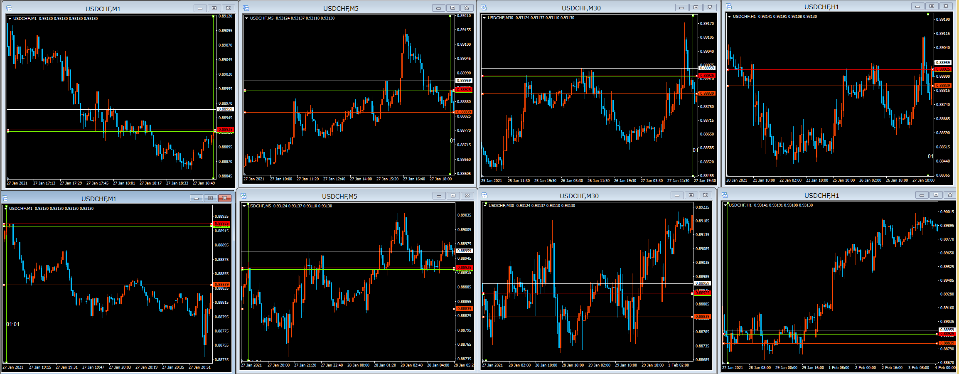Click the 27 Jan 18:49 time label on upper M1 axis
The height and width of the screenshot is (374, 959).
[x=204, y=183]
